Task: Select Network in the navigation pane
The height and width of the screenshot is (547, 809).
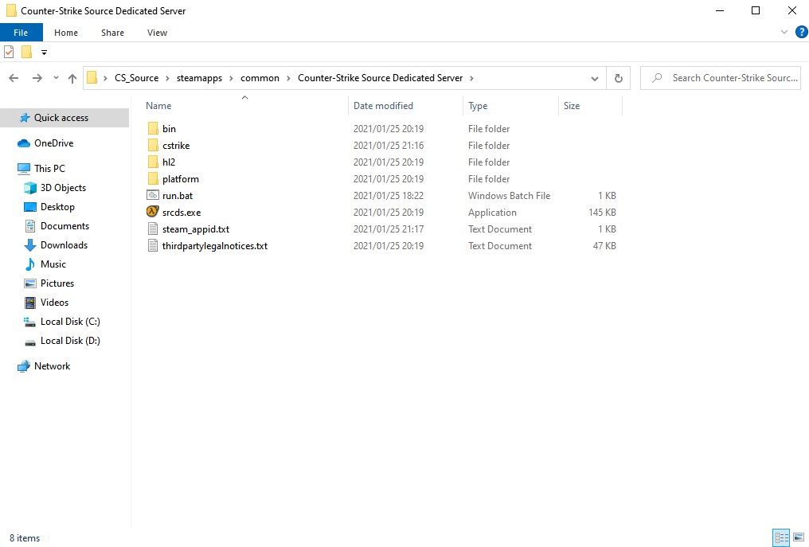Action: (x=52, y=366)
